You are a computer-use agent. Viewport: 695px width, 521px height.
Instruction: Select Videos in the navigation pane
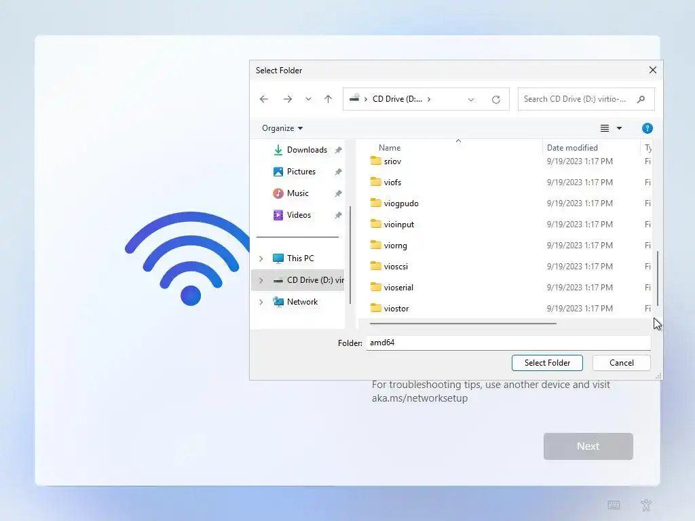tap(299, 215)
